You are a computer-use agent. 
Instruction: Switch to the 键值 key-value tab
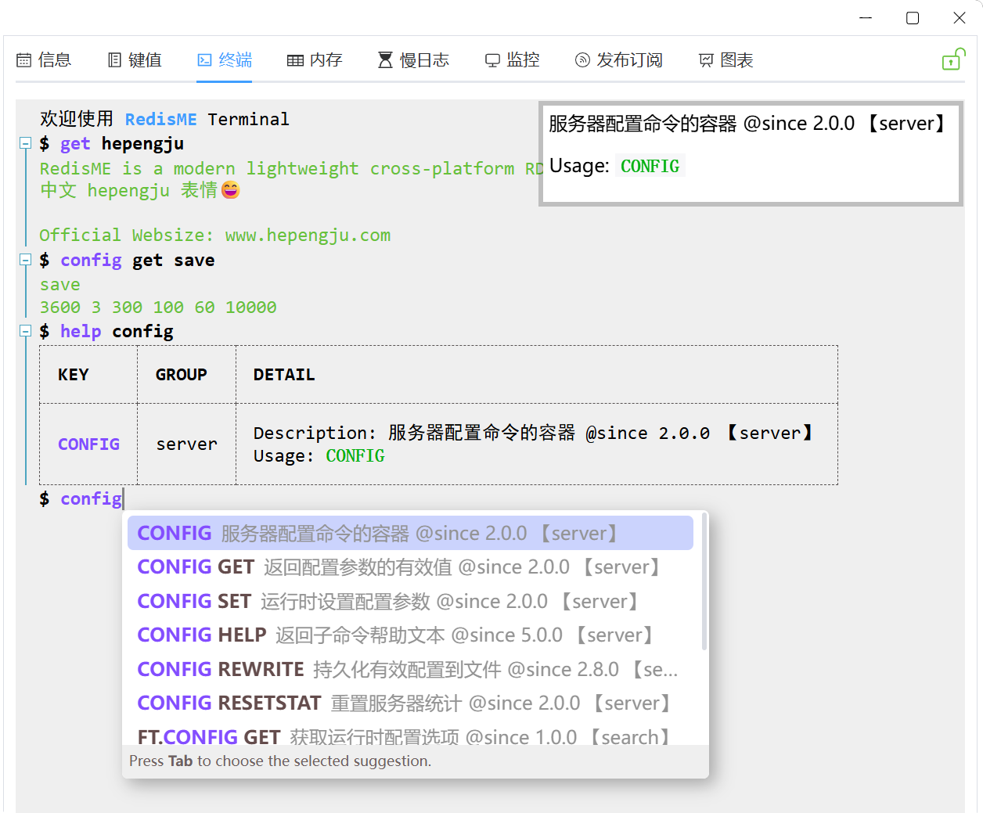tap(135, 60)
